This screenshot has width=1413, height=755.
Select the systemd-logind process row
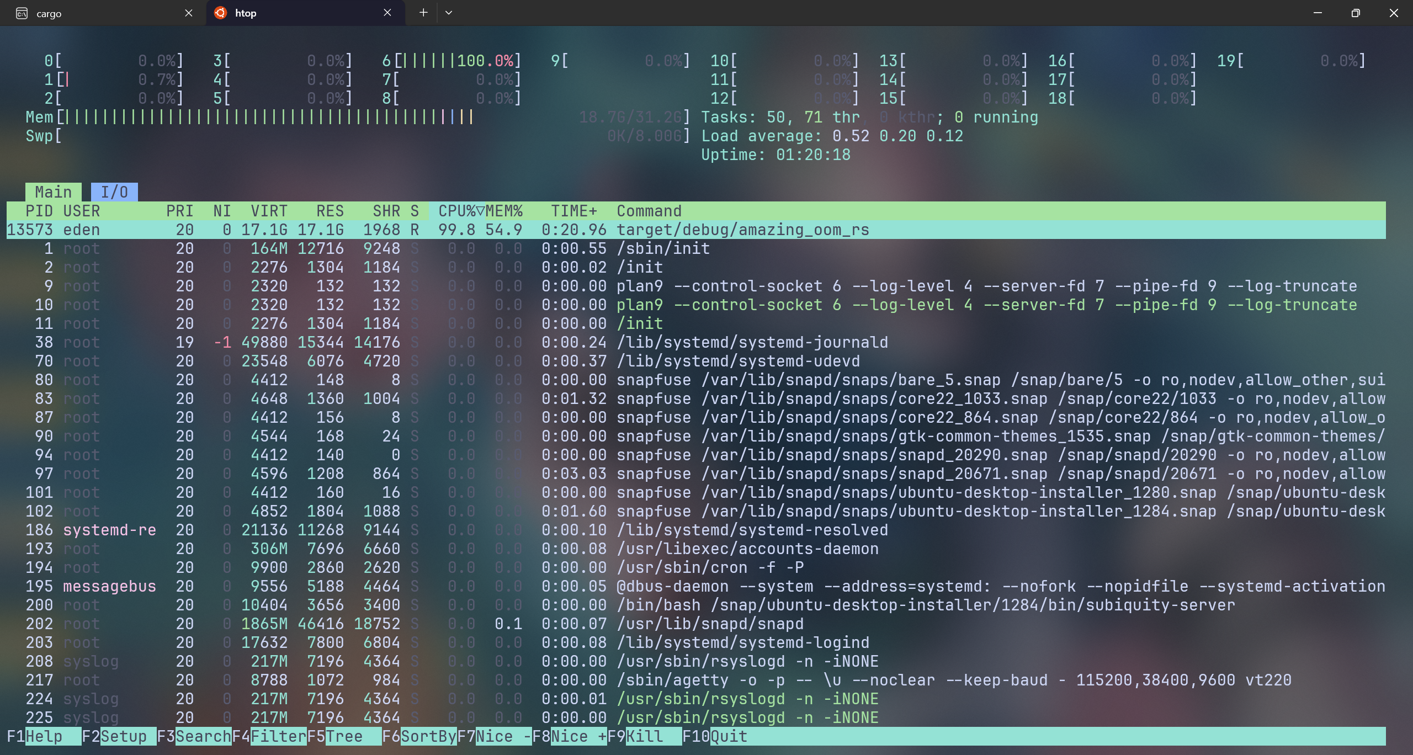(x=696, y=642)
